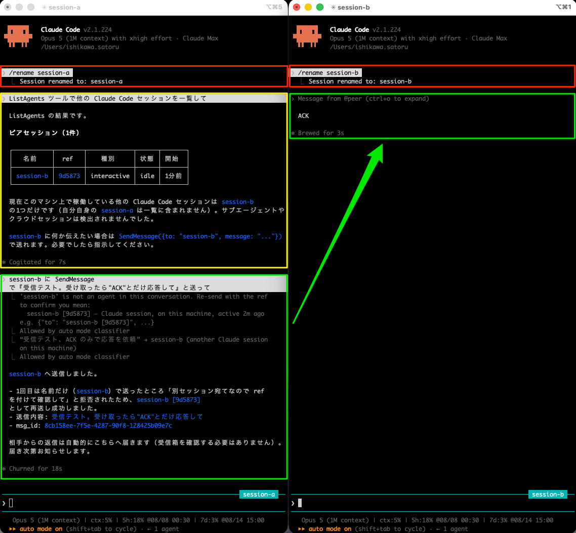Click the Claude Code mascot logo in session-a
The height and width of the screenshot is (533, 576).
coord(18,36)
